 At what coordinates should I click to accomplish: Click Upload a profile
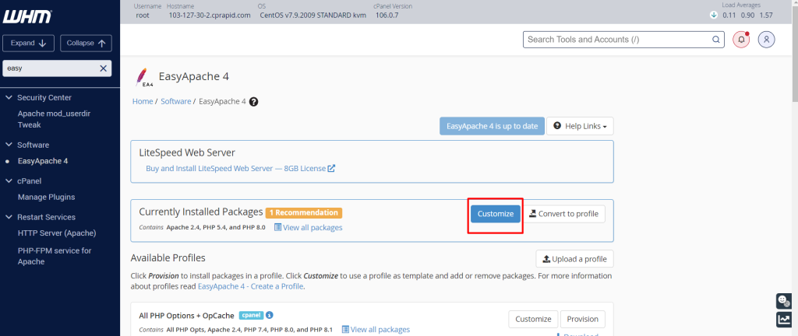coord(574,259)
